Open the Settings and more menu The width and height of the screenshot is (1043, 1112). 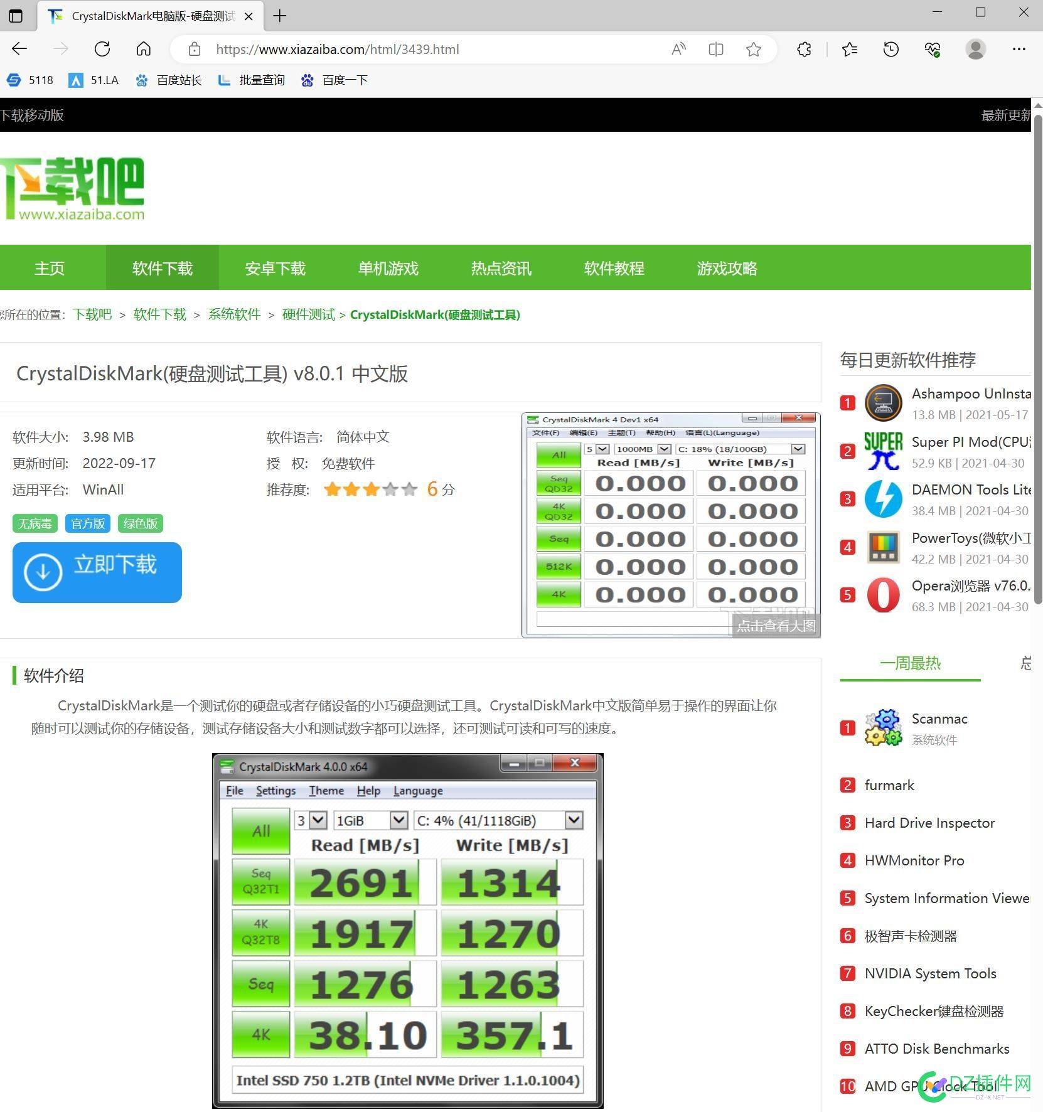pos(1019,49)
